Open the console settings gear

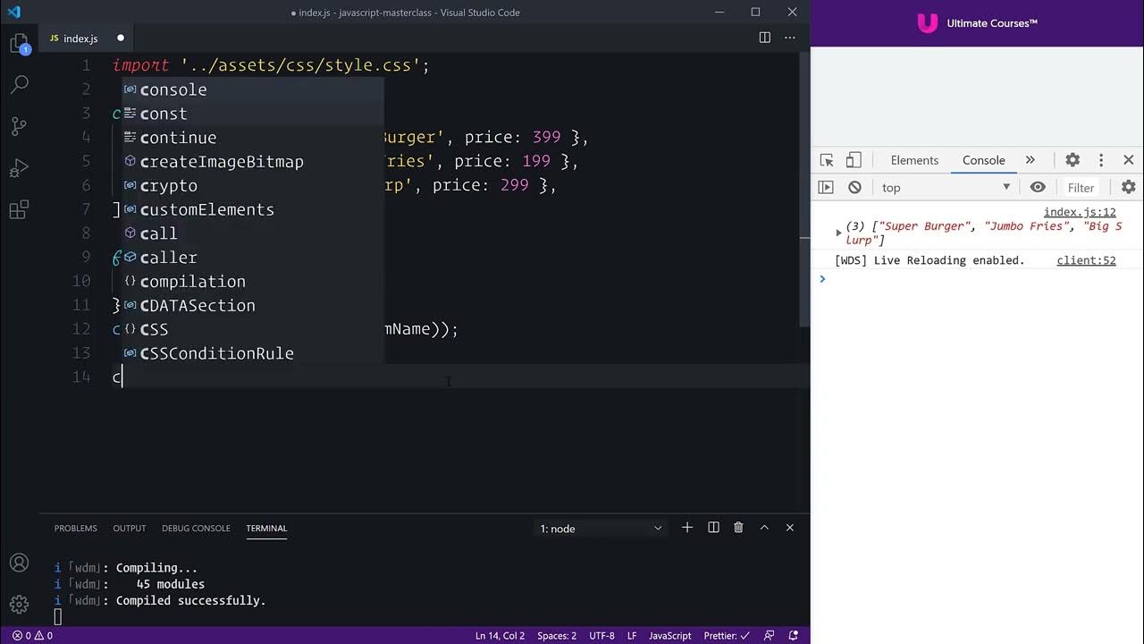(x=1129, y=187)
